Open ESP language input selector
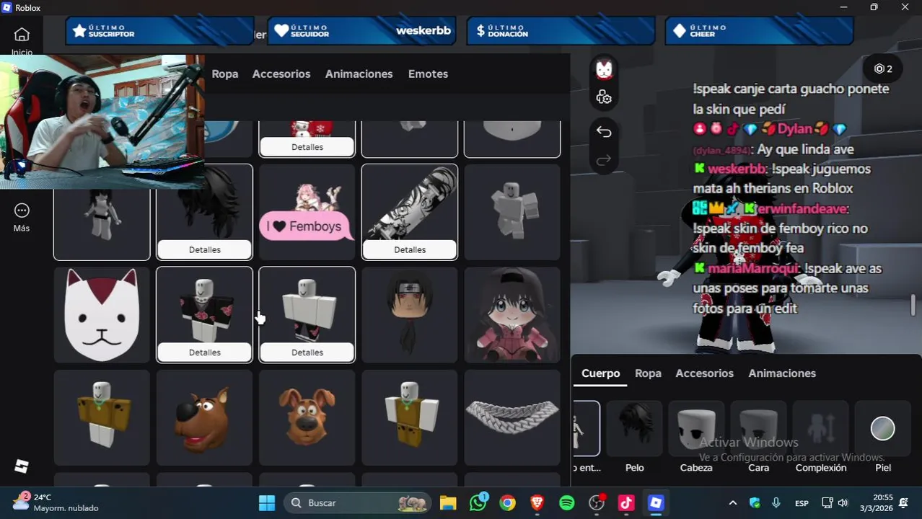 point(802,502)
